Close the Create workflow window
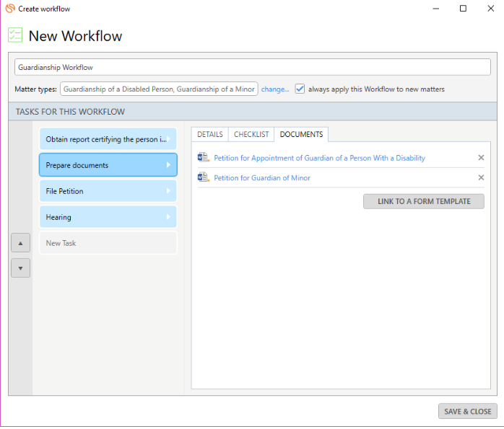 (490, 9)
